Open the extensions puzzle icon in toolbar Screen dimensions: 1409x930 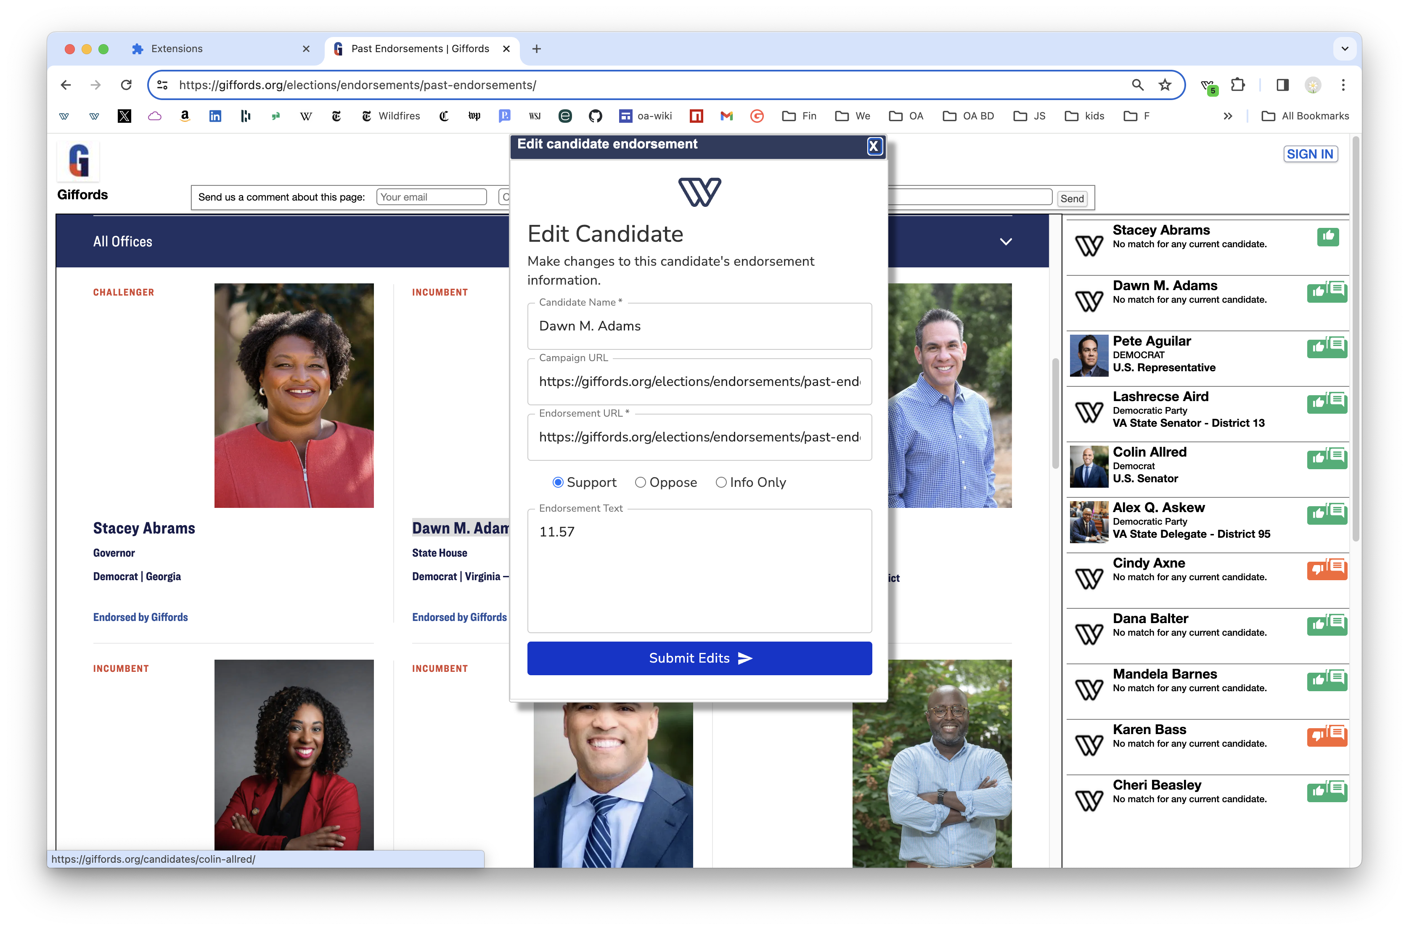(1237, 85)
